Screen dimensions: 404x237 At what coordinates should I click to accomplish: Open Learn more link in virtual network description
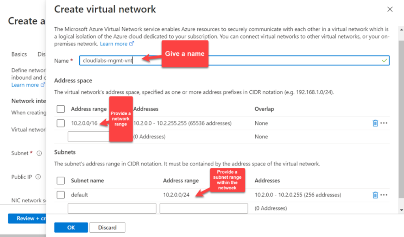pyautogui.click(x=117, y=44)
